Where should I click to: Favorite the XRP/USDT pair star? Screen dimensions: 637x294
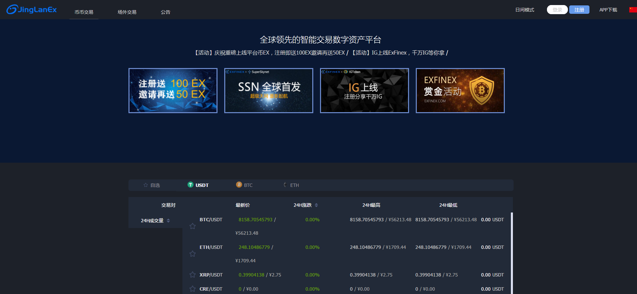pyautogui.click(x=193, y=275)
